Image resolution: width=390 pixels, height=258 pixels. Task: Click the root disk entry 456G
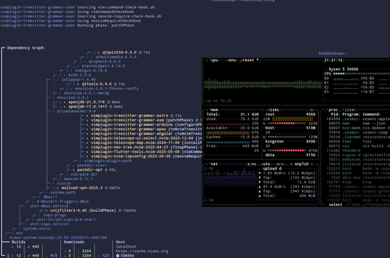(x=290, y=114)
